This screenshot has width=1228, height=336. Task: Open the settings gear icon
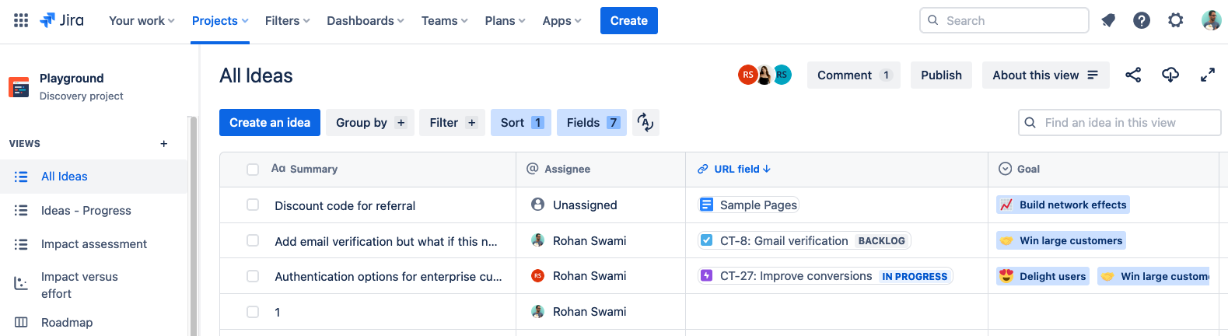click(x=1176, y=20)
